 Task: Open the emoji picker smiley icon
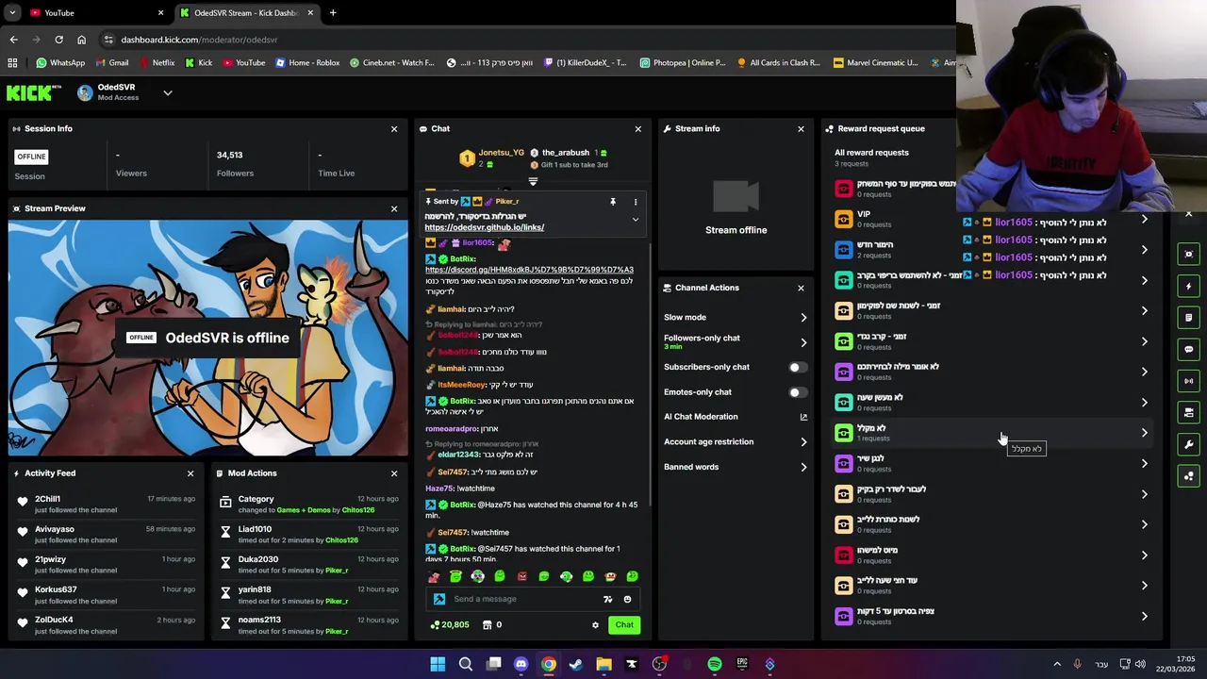[627, 599]
